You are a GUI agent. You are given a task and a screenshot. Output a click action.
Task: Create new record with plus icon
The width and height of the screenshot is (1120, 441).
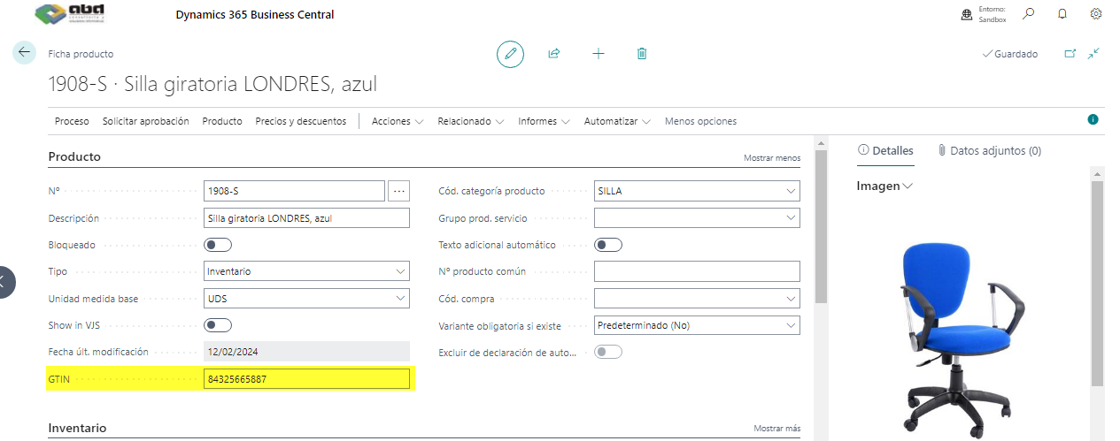tap(599, 54)
